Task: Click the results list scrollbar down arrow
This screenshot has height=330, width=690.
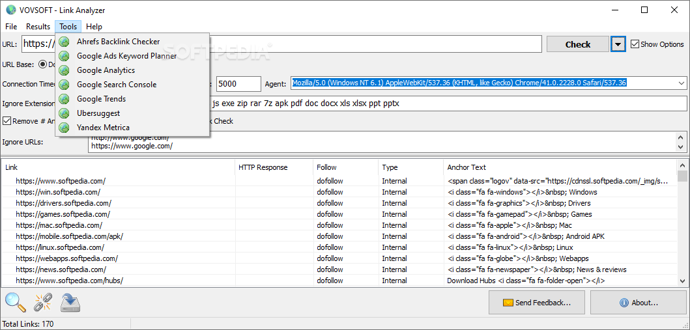Action: click(682, 281)
